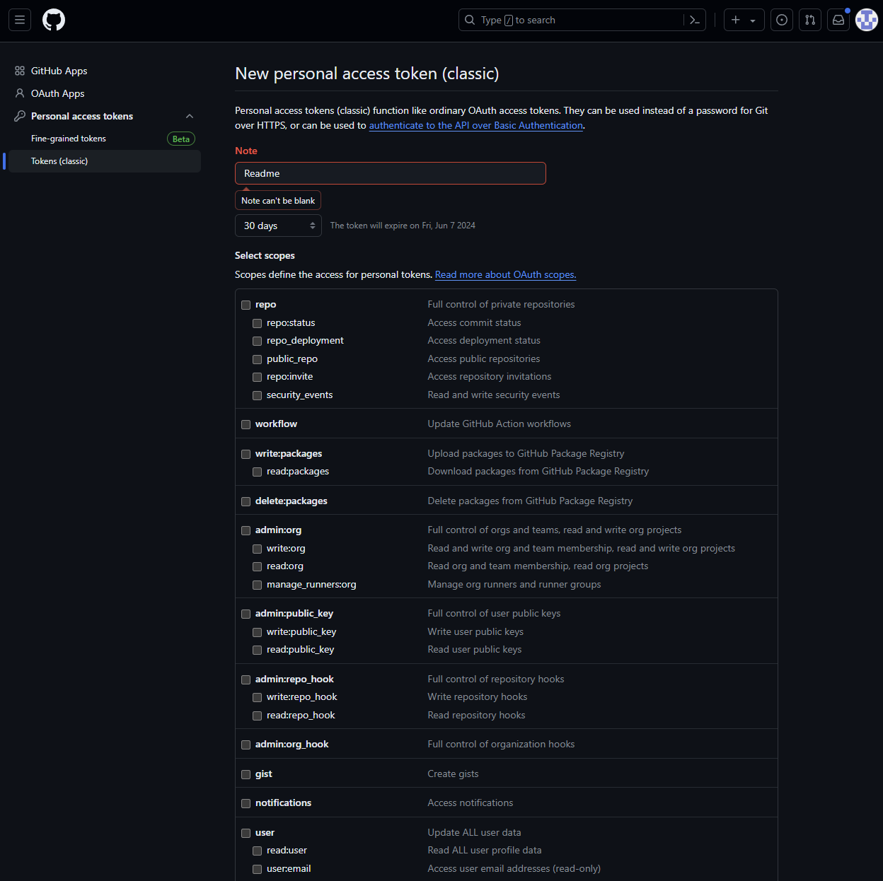Open create-new dropdown caret beside plus
Image resolution: width=883 pixels, height=881 pixels.
tap(753, 21)
